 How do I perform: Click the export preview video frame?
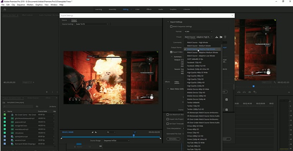(x=111, y=78)
